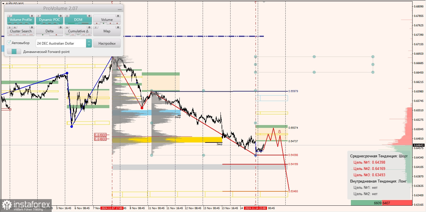Open Dynamic POC gear settings
Screen dimensions: 426x212
(61, 16)
